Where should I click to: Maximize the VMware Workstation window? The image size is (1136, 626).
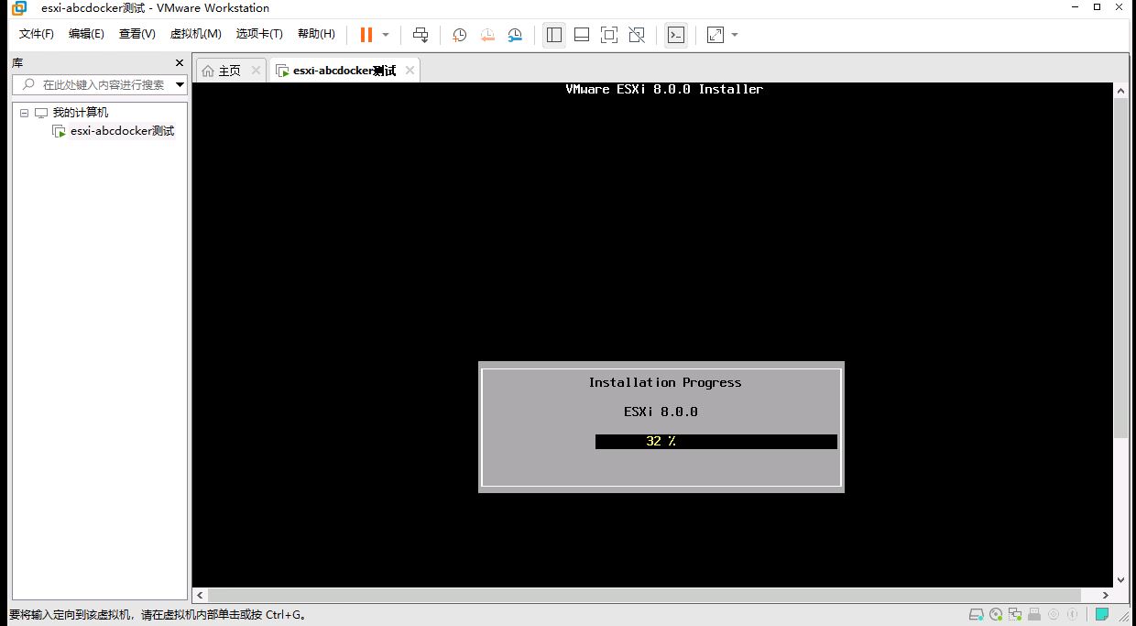coord(1098,7)
